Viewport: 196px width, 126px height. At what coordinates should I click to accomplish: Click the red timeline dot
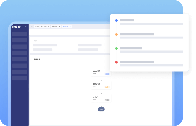(116, 62)
